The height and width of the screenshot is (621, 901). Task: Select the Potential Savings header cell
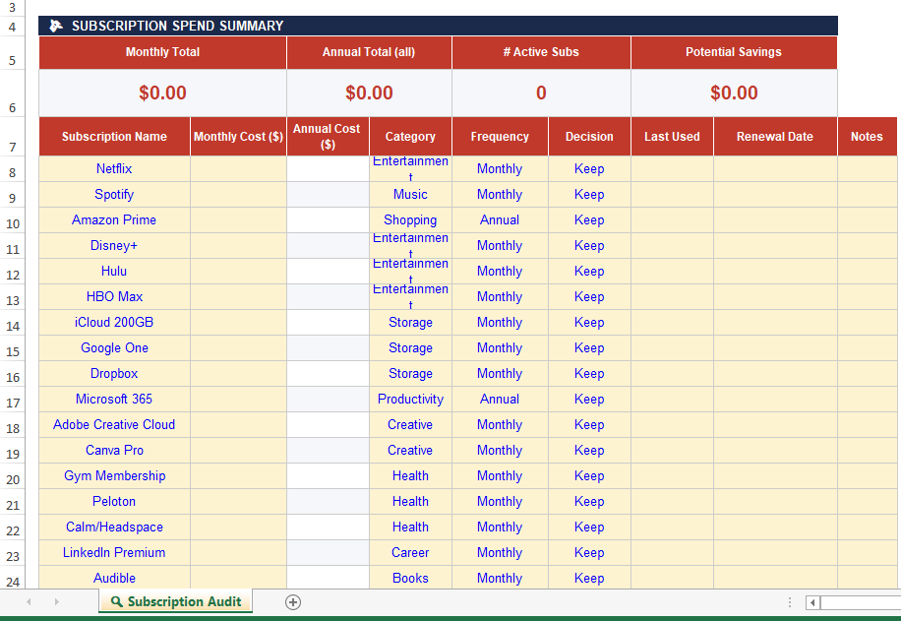tap(734, 52)
